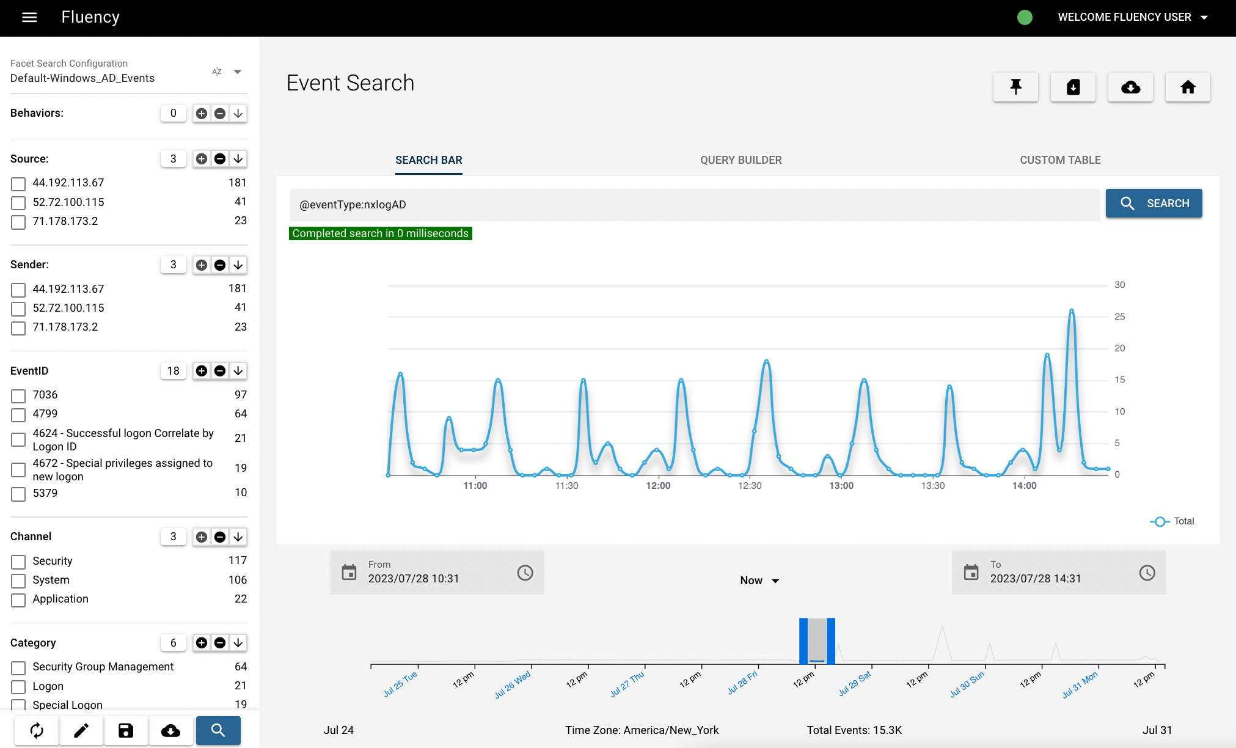1236x748 pixels.
Task: Click the green status indicator dot
Action: coord(1025,17)
